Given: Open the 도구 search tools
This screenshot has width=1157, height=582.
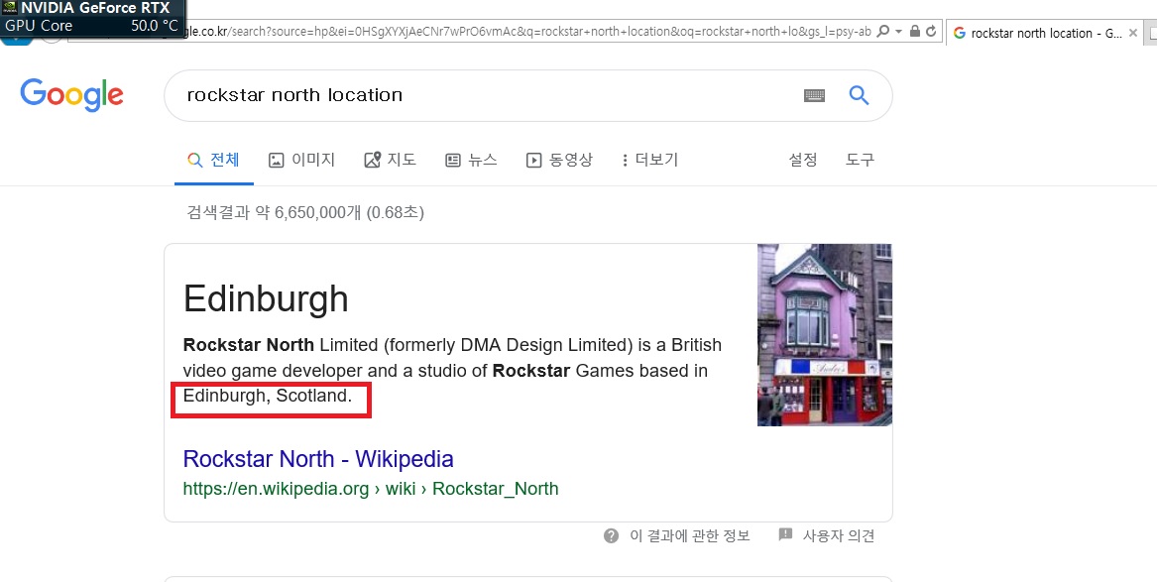Looking at the screenshot, I should pyautogui.click(x=860, y=160).
